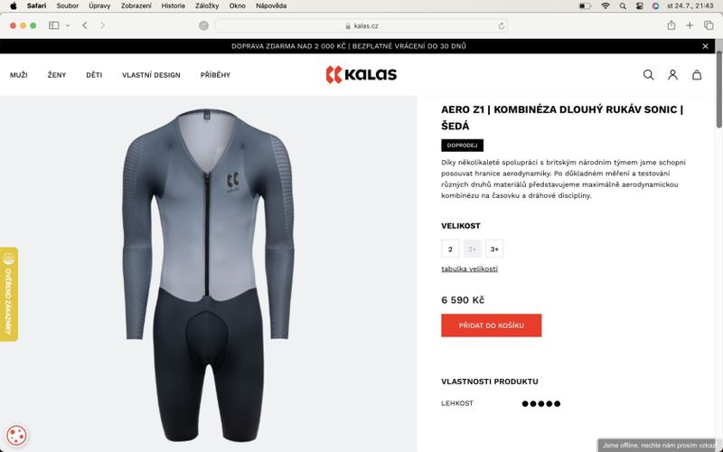Click the cookie settings icon
This screenshot has height=452, width=723.
(16, 435)
